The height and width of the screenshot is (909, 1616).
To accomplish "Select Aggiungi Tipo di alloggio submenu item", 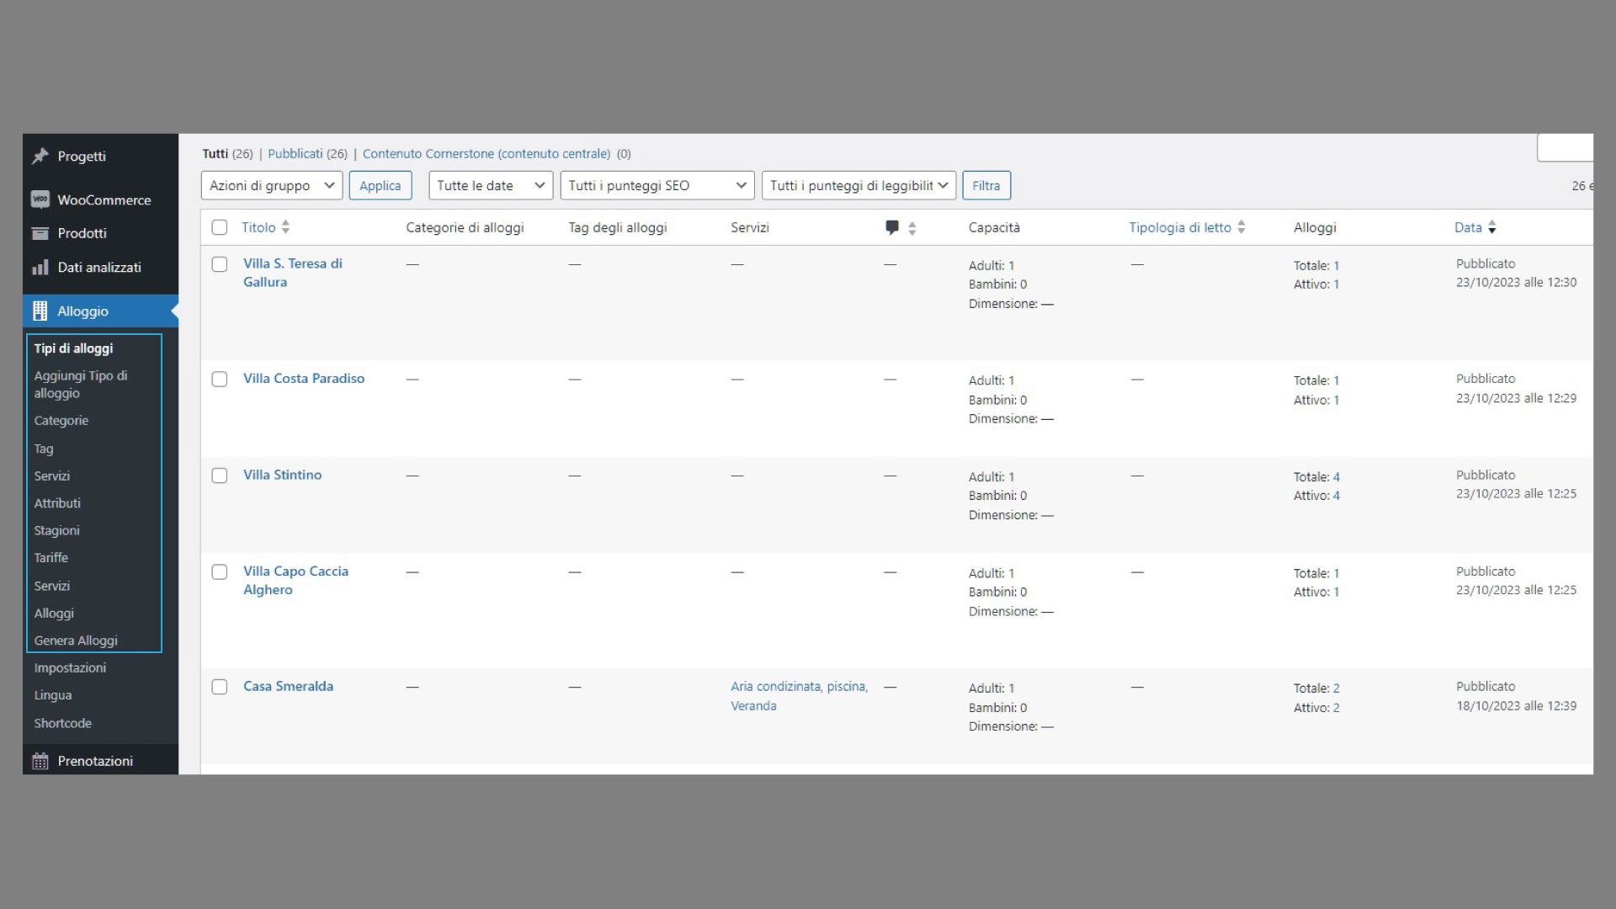I will (81, 385).
